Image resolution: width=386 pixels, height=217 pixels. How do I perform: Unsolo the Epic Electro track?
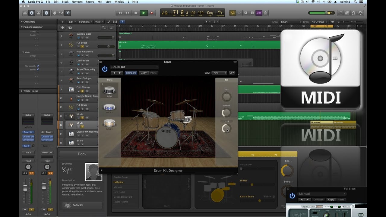coord(82,91)
